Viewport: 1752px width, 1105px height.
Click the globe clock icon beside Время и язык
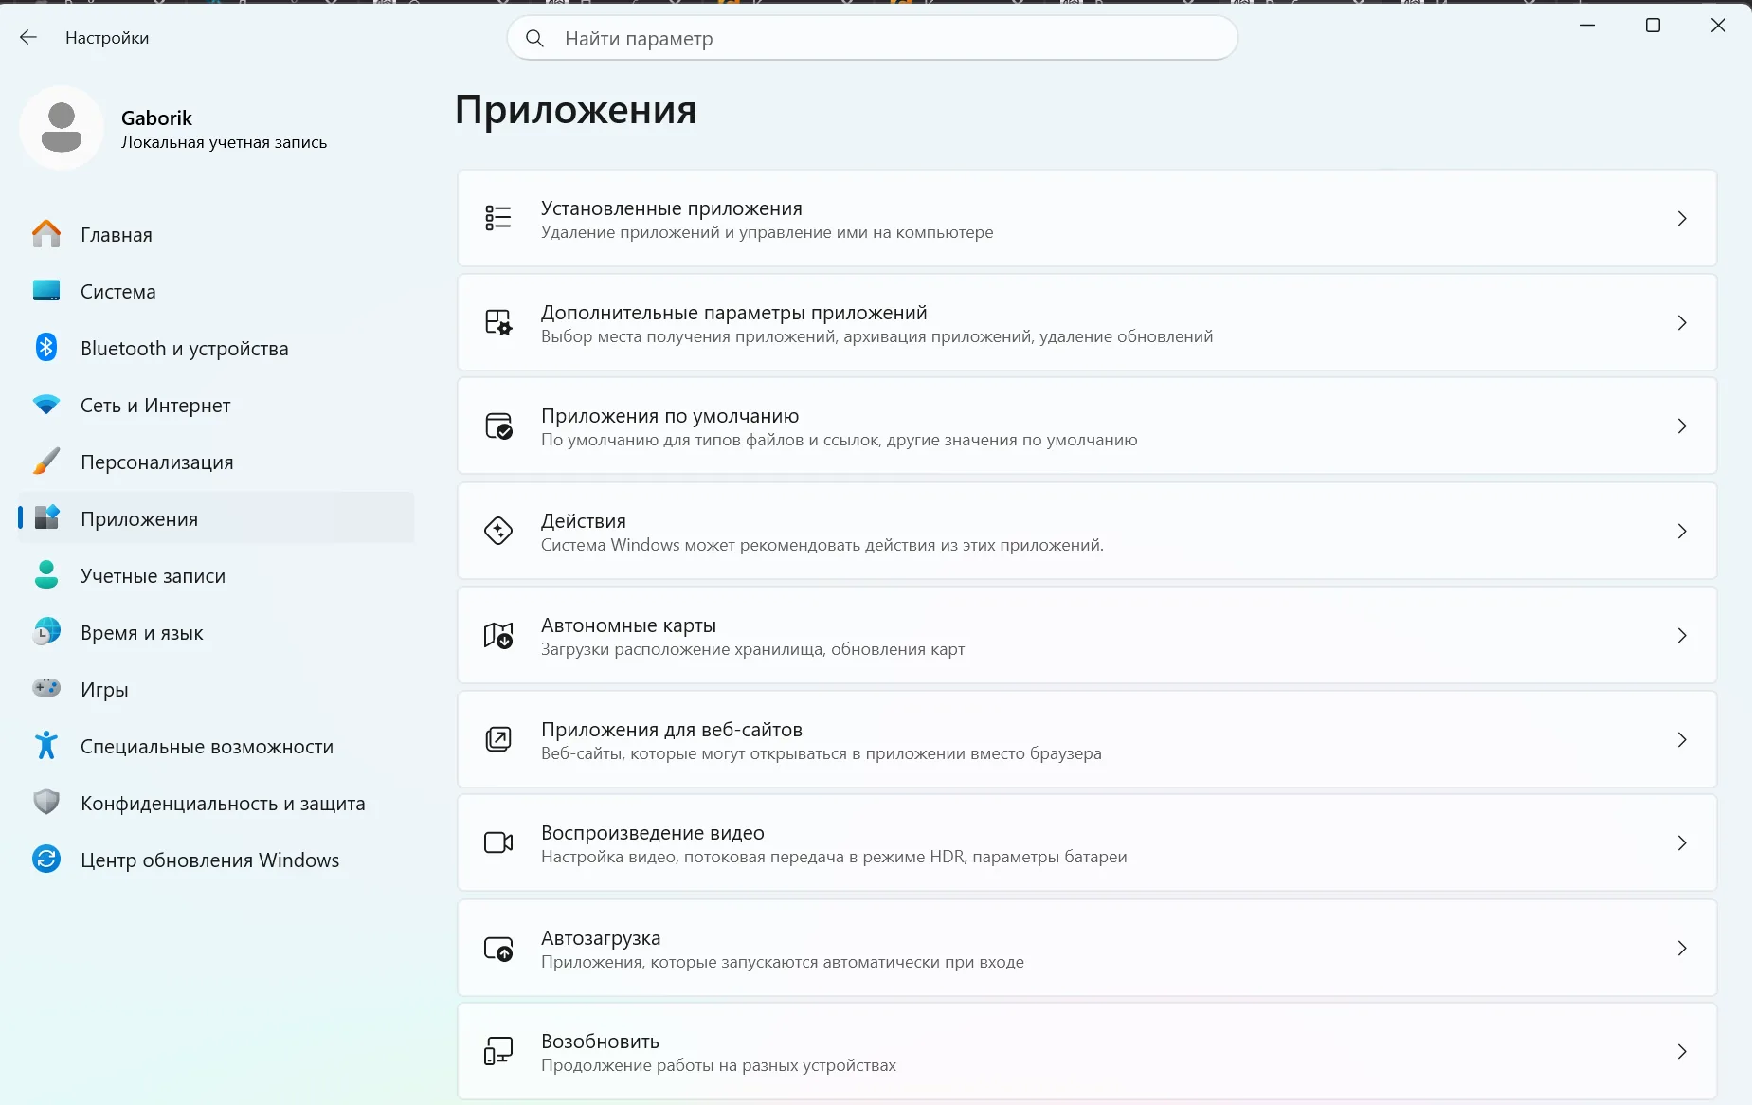coord(46,632)
